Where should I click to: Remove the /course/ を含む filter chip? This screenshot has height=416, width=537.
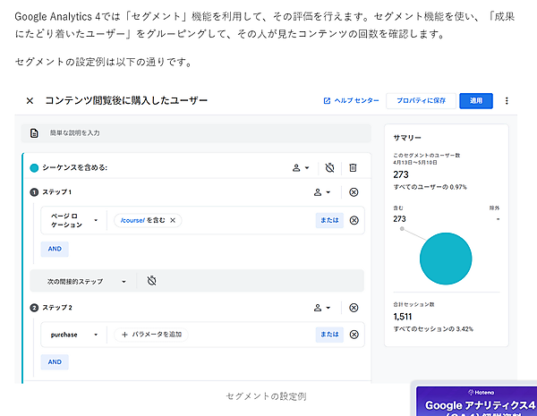(x=173, y=220)
